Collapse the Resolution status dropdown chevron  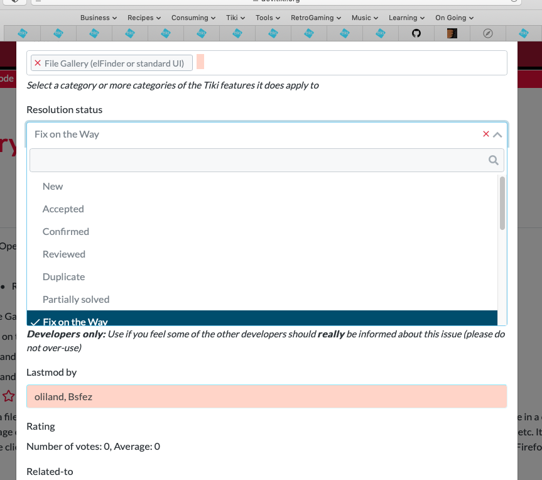497,135
